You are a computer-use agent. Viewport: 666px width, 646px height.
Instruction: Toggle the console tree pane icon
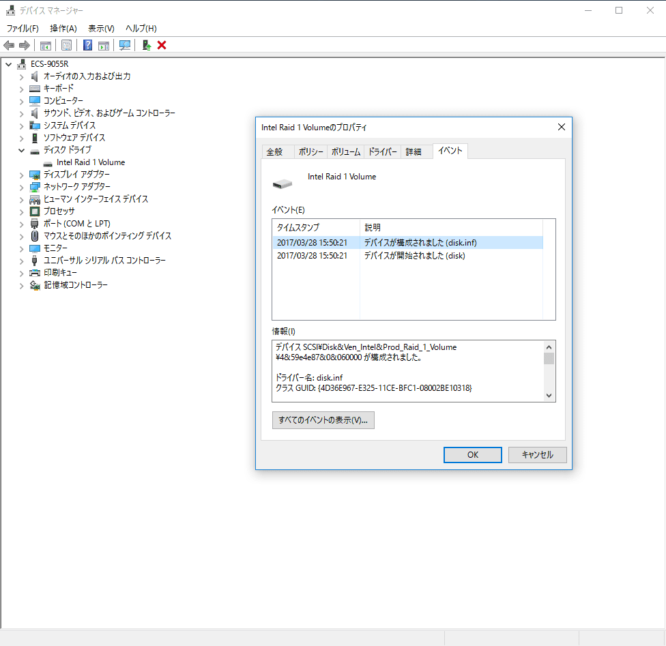46,45
